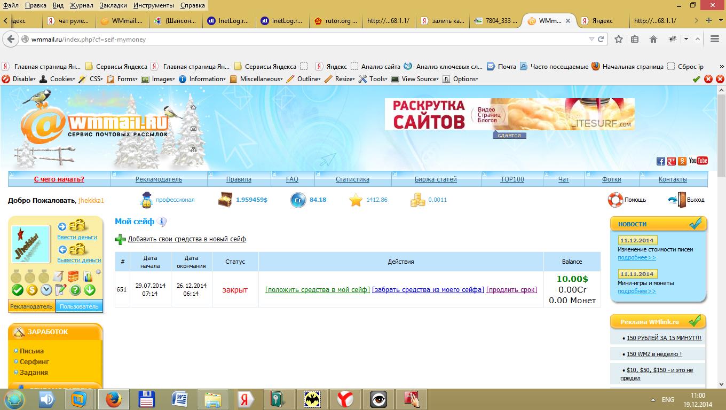Click the lifebuoy Помощь icon
This screenshot has width=726, height=410.
pyautogui.click(x=615, y=200)
